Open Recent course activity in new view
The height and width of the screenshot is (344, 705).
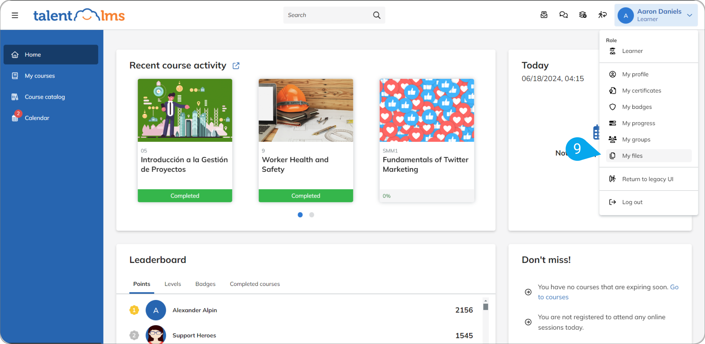click(x=236, y=65)
